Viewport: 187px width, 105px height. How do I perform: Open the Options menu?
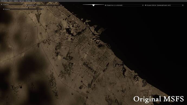(x=22, y=1)
